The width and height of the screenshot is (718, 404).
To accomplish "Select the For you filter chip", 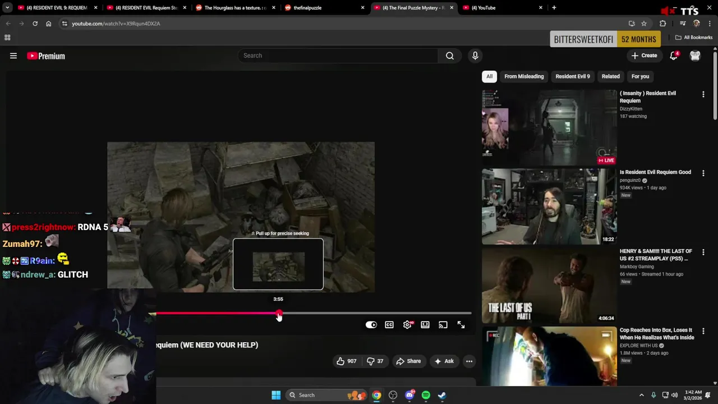I will point(640,76).
